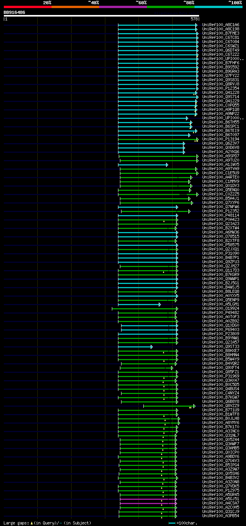
Task: Select the label UniRef100_P58575
Action: pyautogui.click(x=221, y=245)
